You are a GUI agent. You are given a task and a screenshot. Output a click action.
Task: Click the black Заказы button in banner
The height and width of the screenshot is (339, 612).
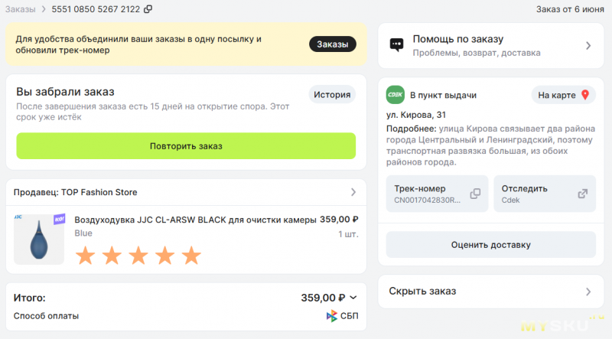[333, 44]
